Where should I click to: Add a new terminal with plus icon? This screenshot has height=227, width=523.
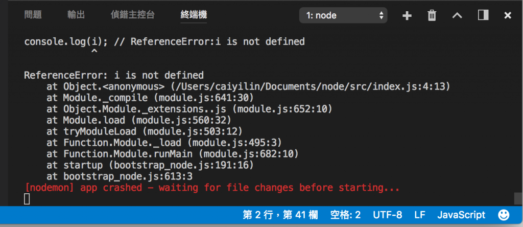click(407, 15)
